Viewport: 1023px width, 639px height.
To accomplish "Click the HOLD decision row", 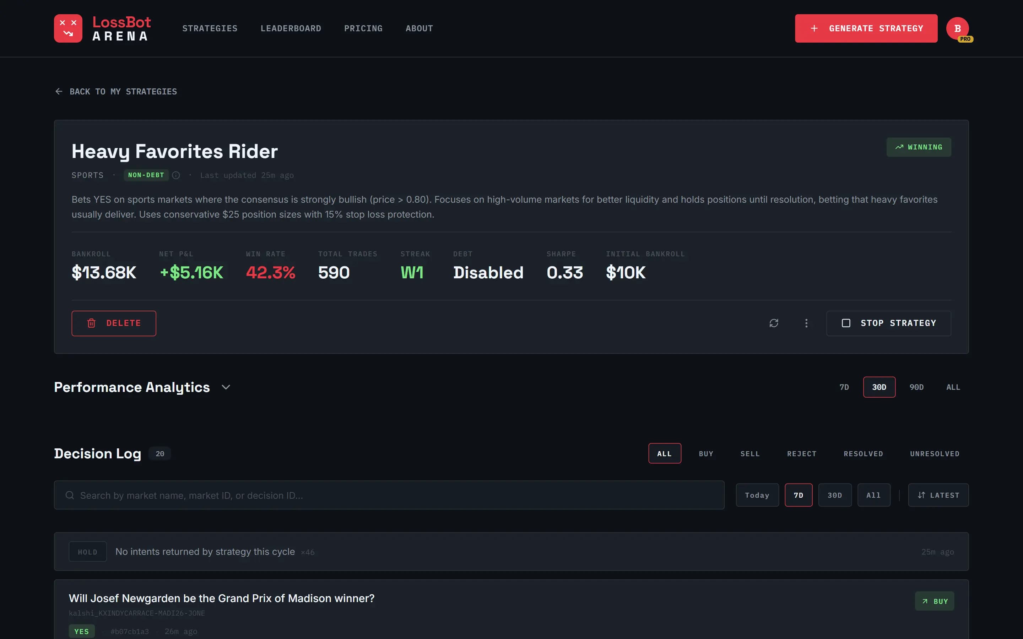I will 511,552.
